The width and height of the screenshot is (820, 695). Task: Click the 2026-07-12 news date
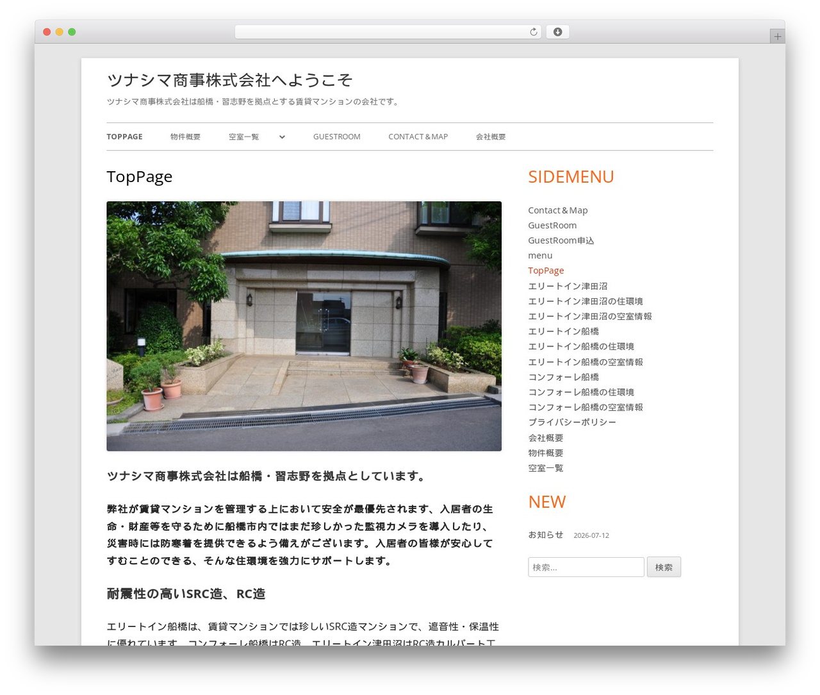[x=591, y=535]
